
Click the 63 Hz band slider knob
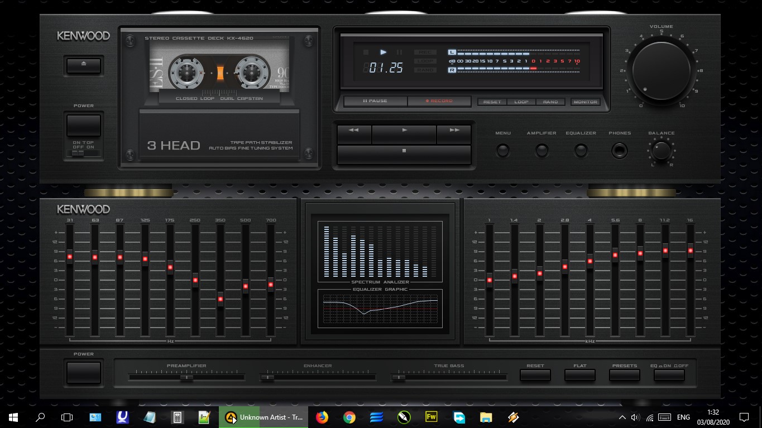pos(95,258)
